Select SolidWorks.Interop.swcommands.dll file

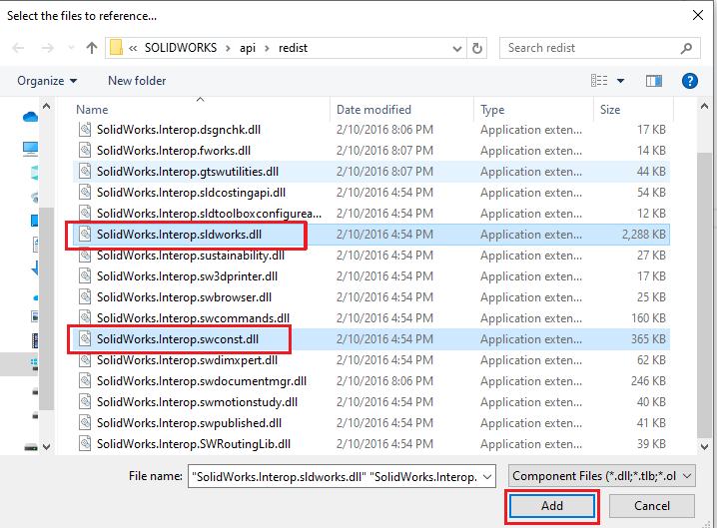tap(371, 318)
